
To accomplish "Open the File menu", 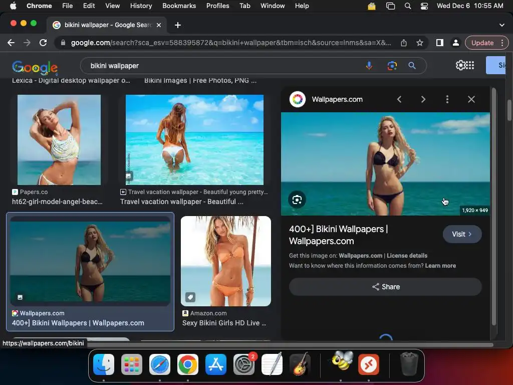I will click(68, 6).
